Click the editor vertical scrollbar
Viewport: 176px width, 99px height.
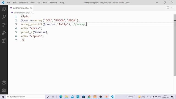(175, 45)
